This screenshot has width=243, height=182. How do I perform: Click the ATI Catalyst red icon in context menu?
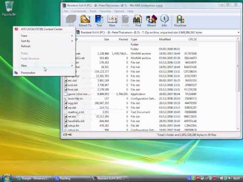coord(17,29)
